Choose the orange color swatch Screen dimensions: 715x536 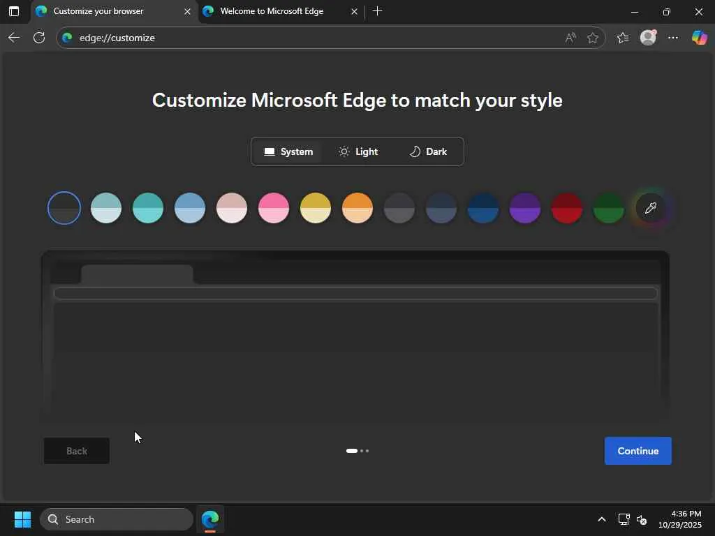click(x=357, y=208)
